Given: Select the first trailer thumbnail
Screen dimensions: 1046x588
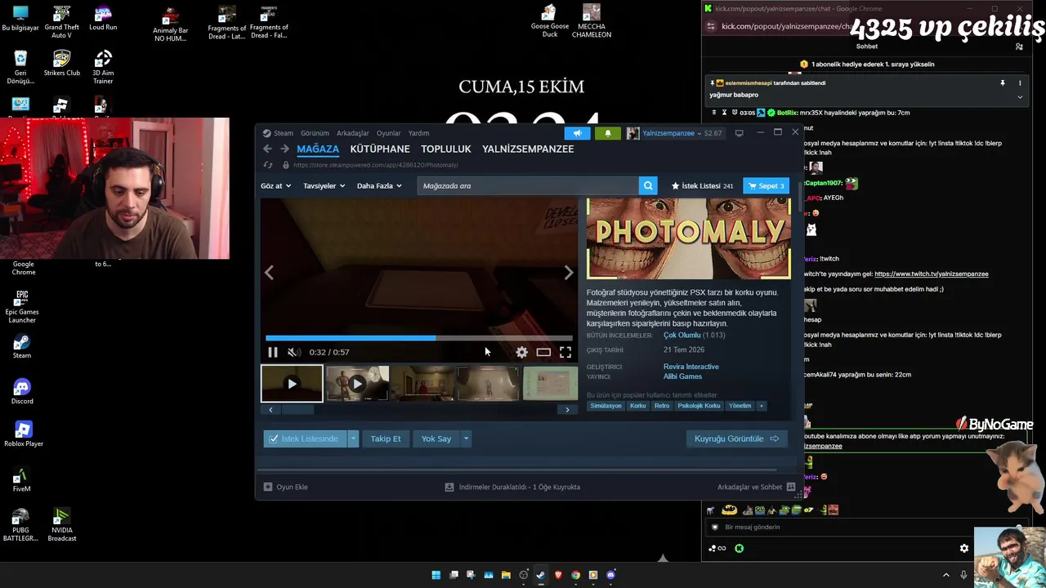Looking at the screenshot, I should pyautogui.click(x=292, y=384).
